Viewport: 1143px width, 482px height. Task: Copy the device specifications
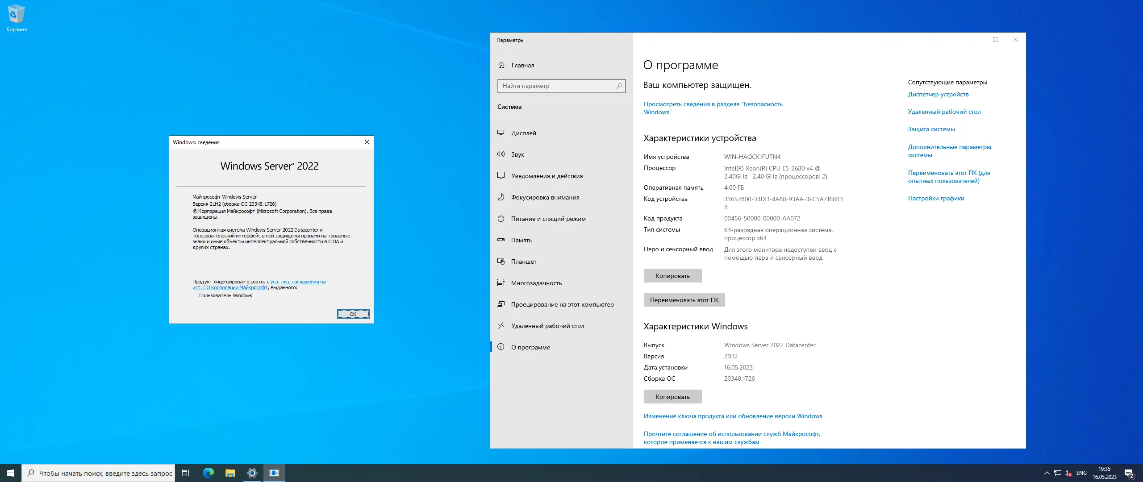672,276
